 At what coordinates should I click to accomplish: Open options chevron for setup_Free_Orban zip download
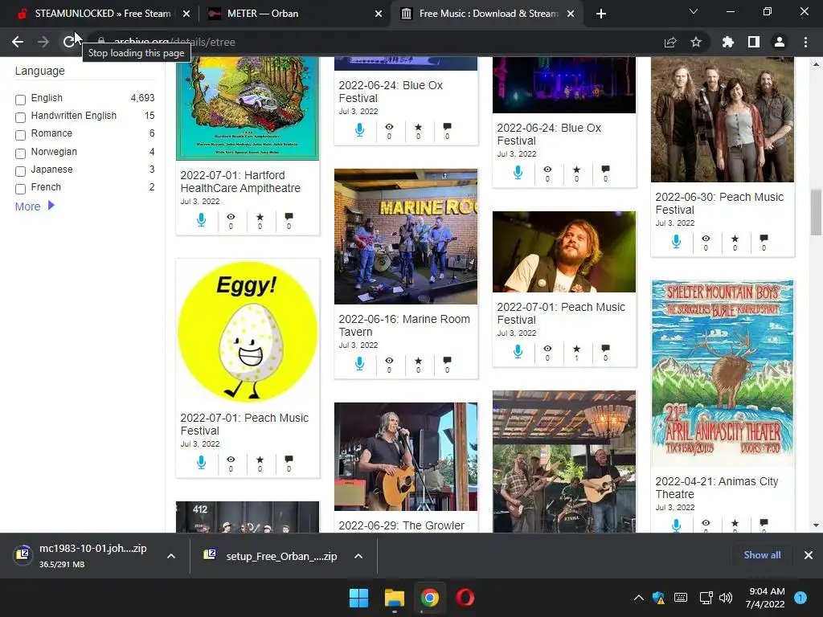tap(358, 556)
